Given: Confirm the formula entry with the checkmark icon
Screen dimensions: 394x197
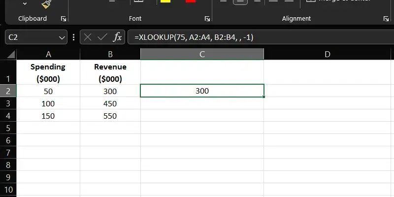Looking at the screenshot, I should [x=102, y=37].
